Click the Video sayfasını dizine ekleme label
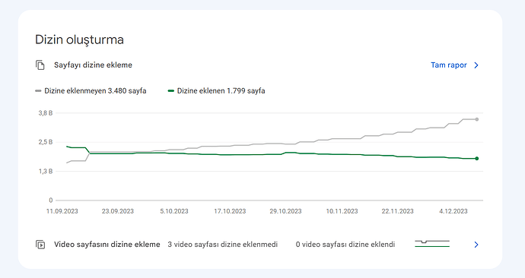 point(107,245)
